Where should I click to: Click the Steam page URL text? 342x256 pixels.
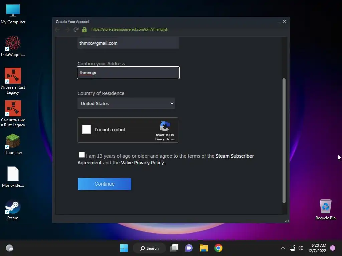[x=130, y=29]
